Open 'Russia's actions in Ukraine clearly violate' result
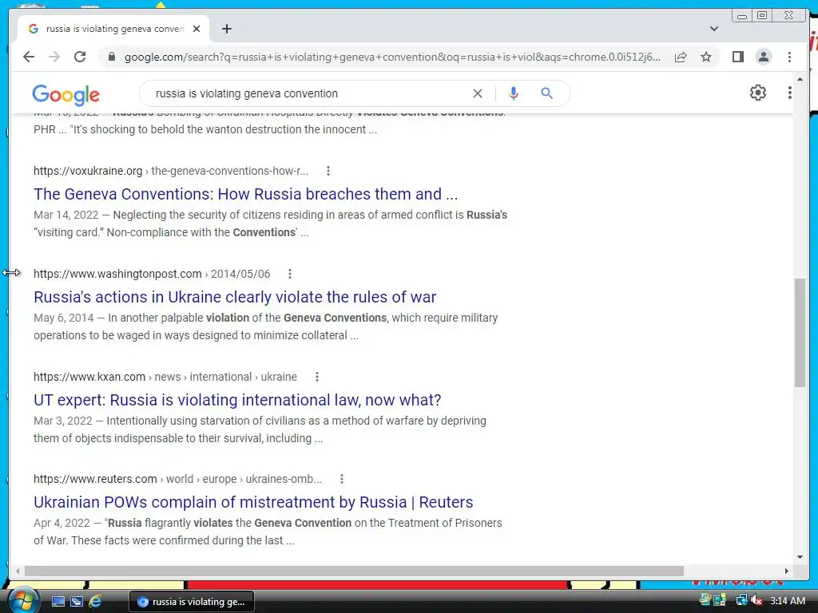This screenshot has height=613, width=818. 235,297
